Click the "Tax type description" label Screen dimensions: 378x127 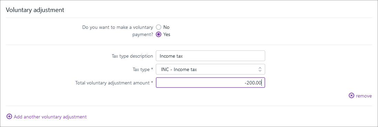pos(132,56)
